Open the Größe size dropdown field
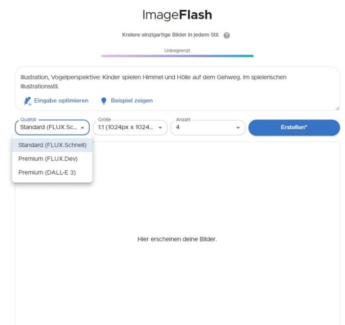Image resolution: width=345 pixels, height=325 pixels. (126, 128)
